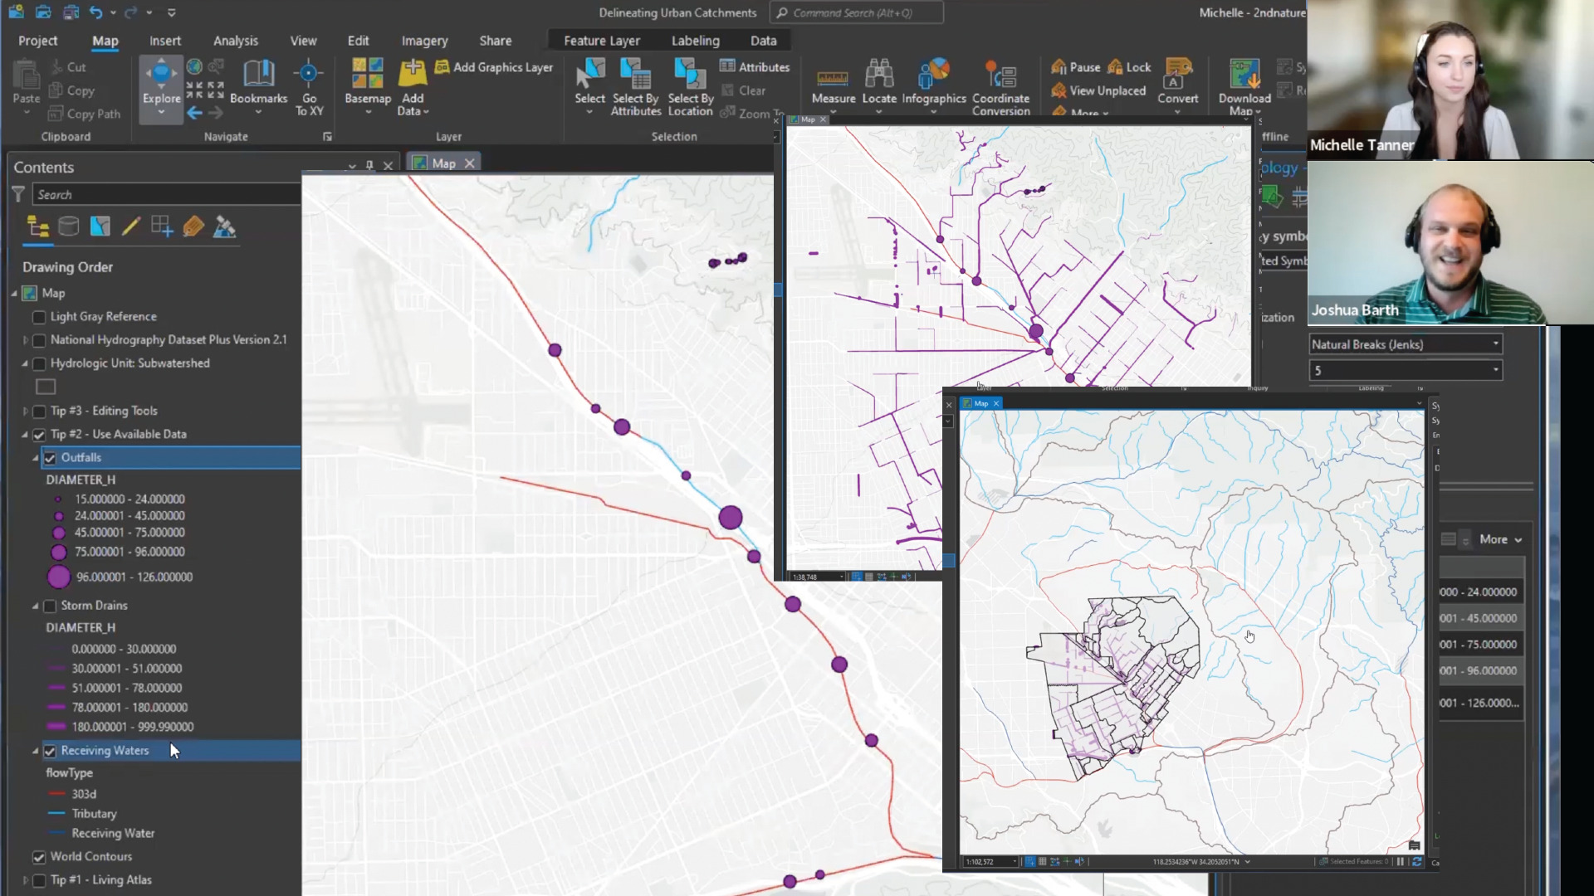Open Select By Location
The height and width of the screenshot is (896, 1594).
[x=690, y=86]
